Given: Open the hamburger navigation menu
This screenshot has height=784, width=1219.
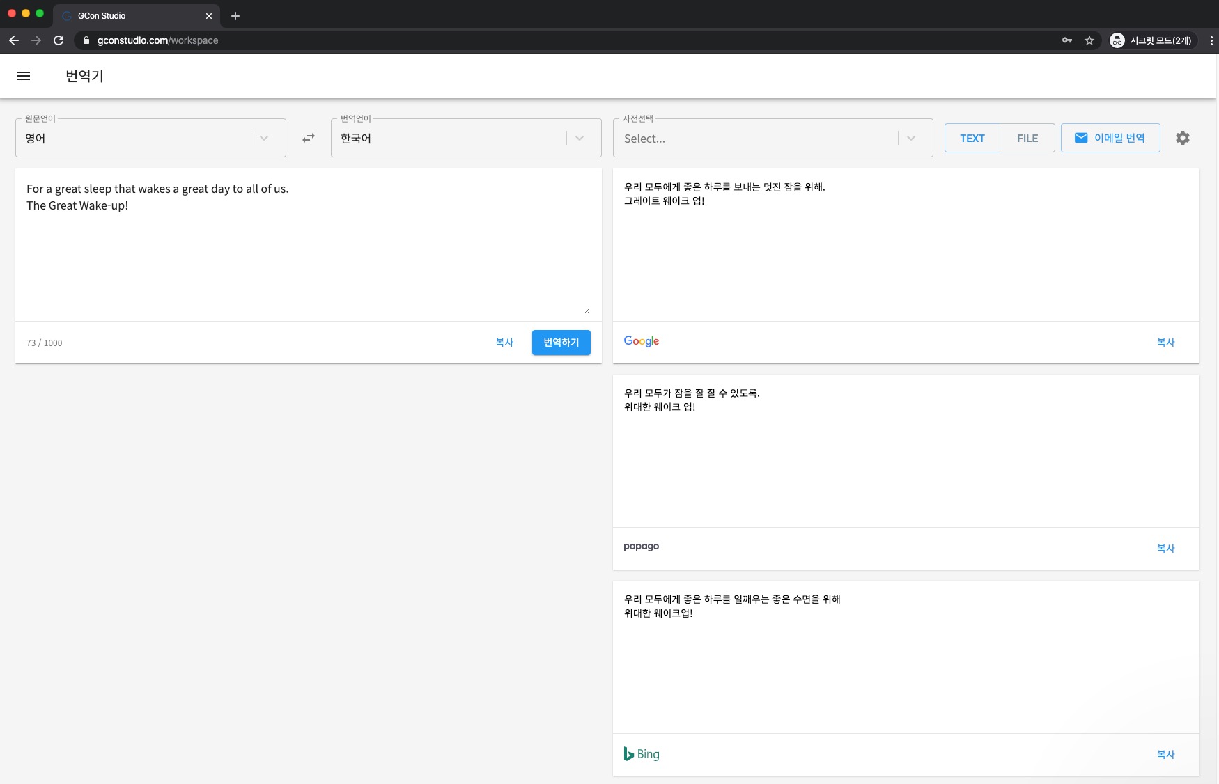Looking at the screenshot, I should click(24, 76).
